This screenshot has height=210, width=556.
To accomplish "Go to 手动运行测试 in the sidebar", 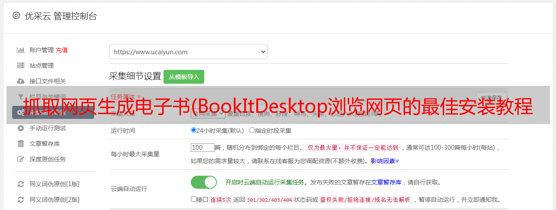I will [48, 128].
